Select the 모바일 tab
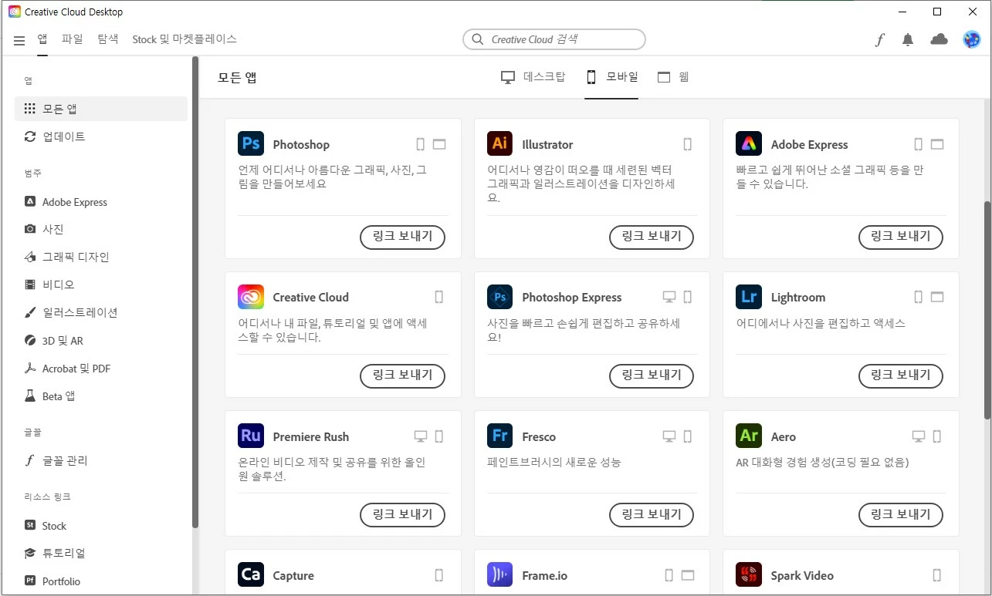Image resolution: width=992 pixels, height=596 pixels. 611,77
